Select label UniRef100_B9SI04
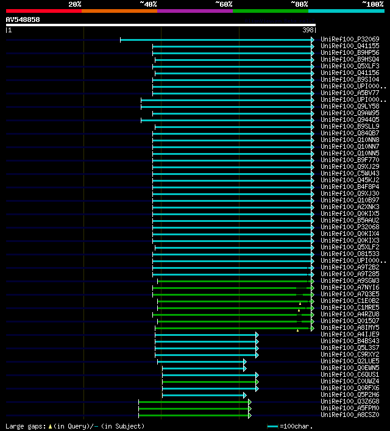Image resolution: width=390 pixels, height=431 pixels. point(350,79)
